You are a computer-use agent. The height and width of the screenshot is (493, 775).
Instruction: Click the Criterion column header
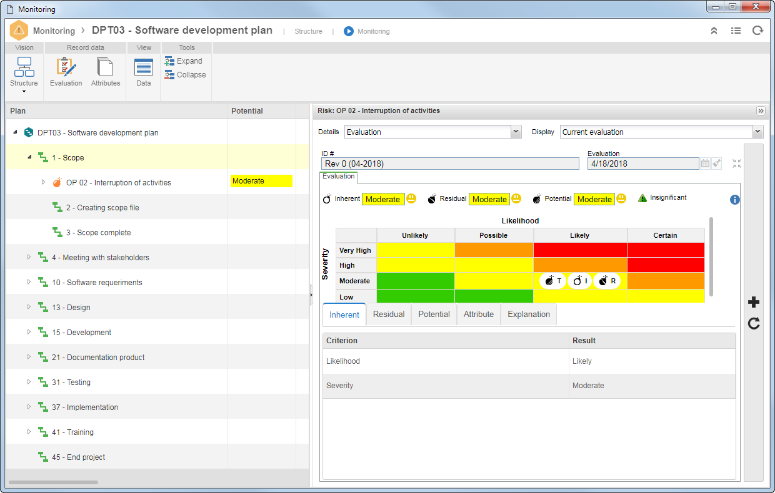click(446, 341)
